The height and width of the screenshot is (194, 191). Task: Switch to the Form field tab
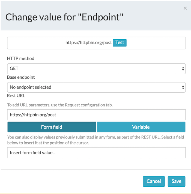52,127
